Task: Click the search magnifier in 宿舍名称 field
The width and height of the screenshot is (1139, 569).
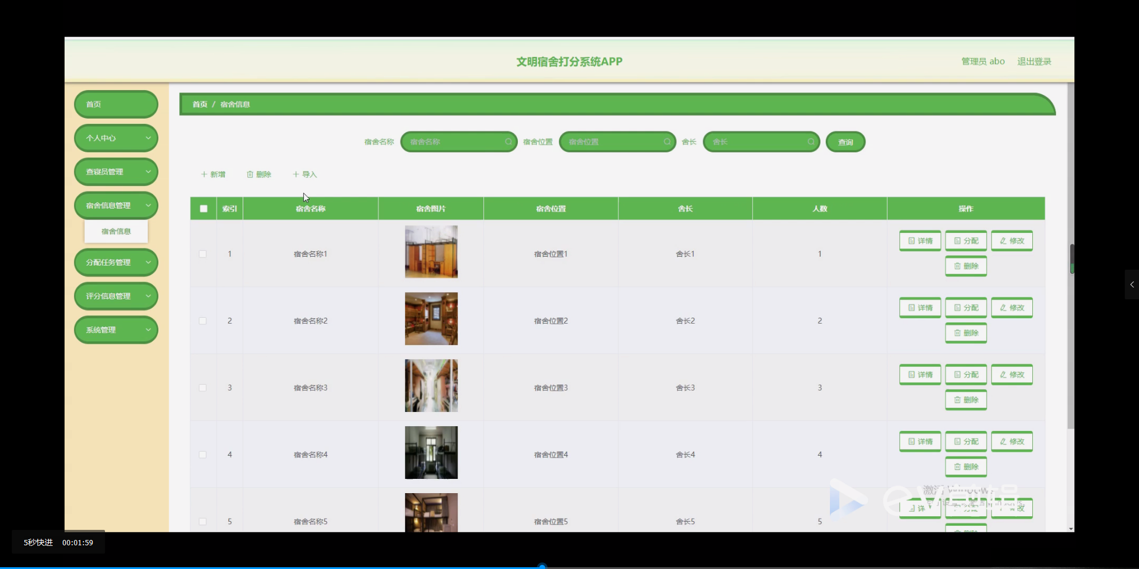Action: pos(509,142)
